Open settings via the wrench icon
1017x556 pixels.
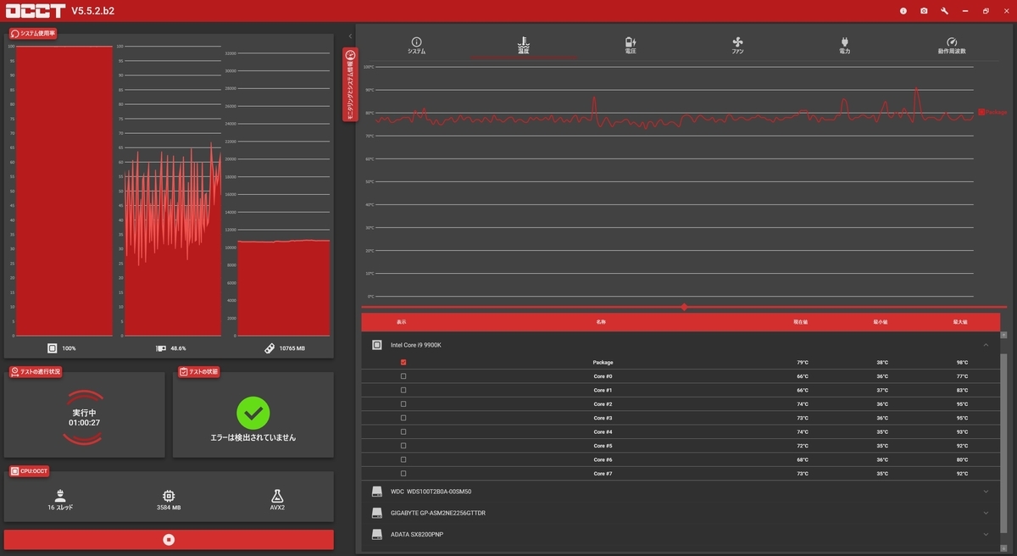tap(944, 11)
